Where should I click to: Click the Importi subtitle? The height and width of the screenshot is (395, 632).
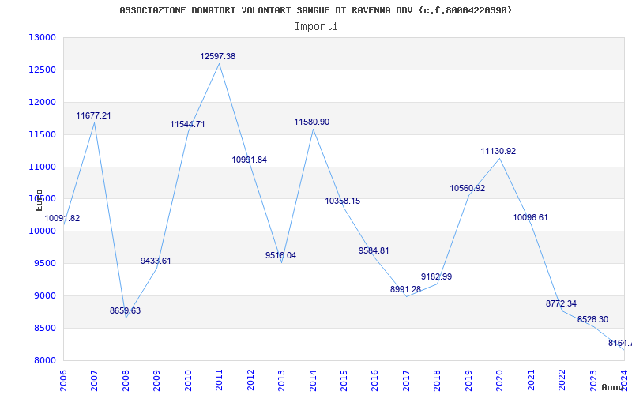coord(316,27)
